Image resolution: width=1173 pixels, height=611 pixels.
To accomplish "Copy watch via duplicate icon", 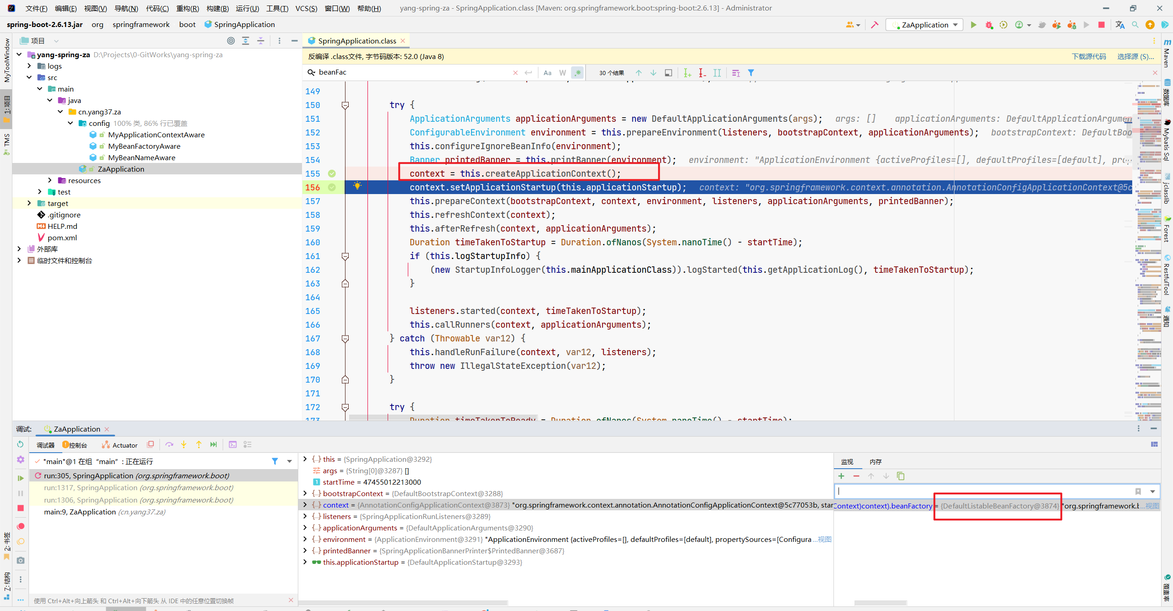I will tap(901, 476).
